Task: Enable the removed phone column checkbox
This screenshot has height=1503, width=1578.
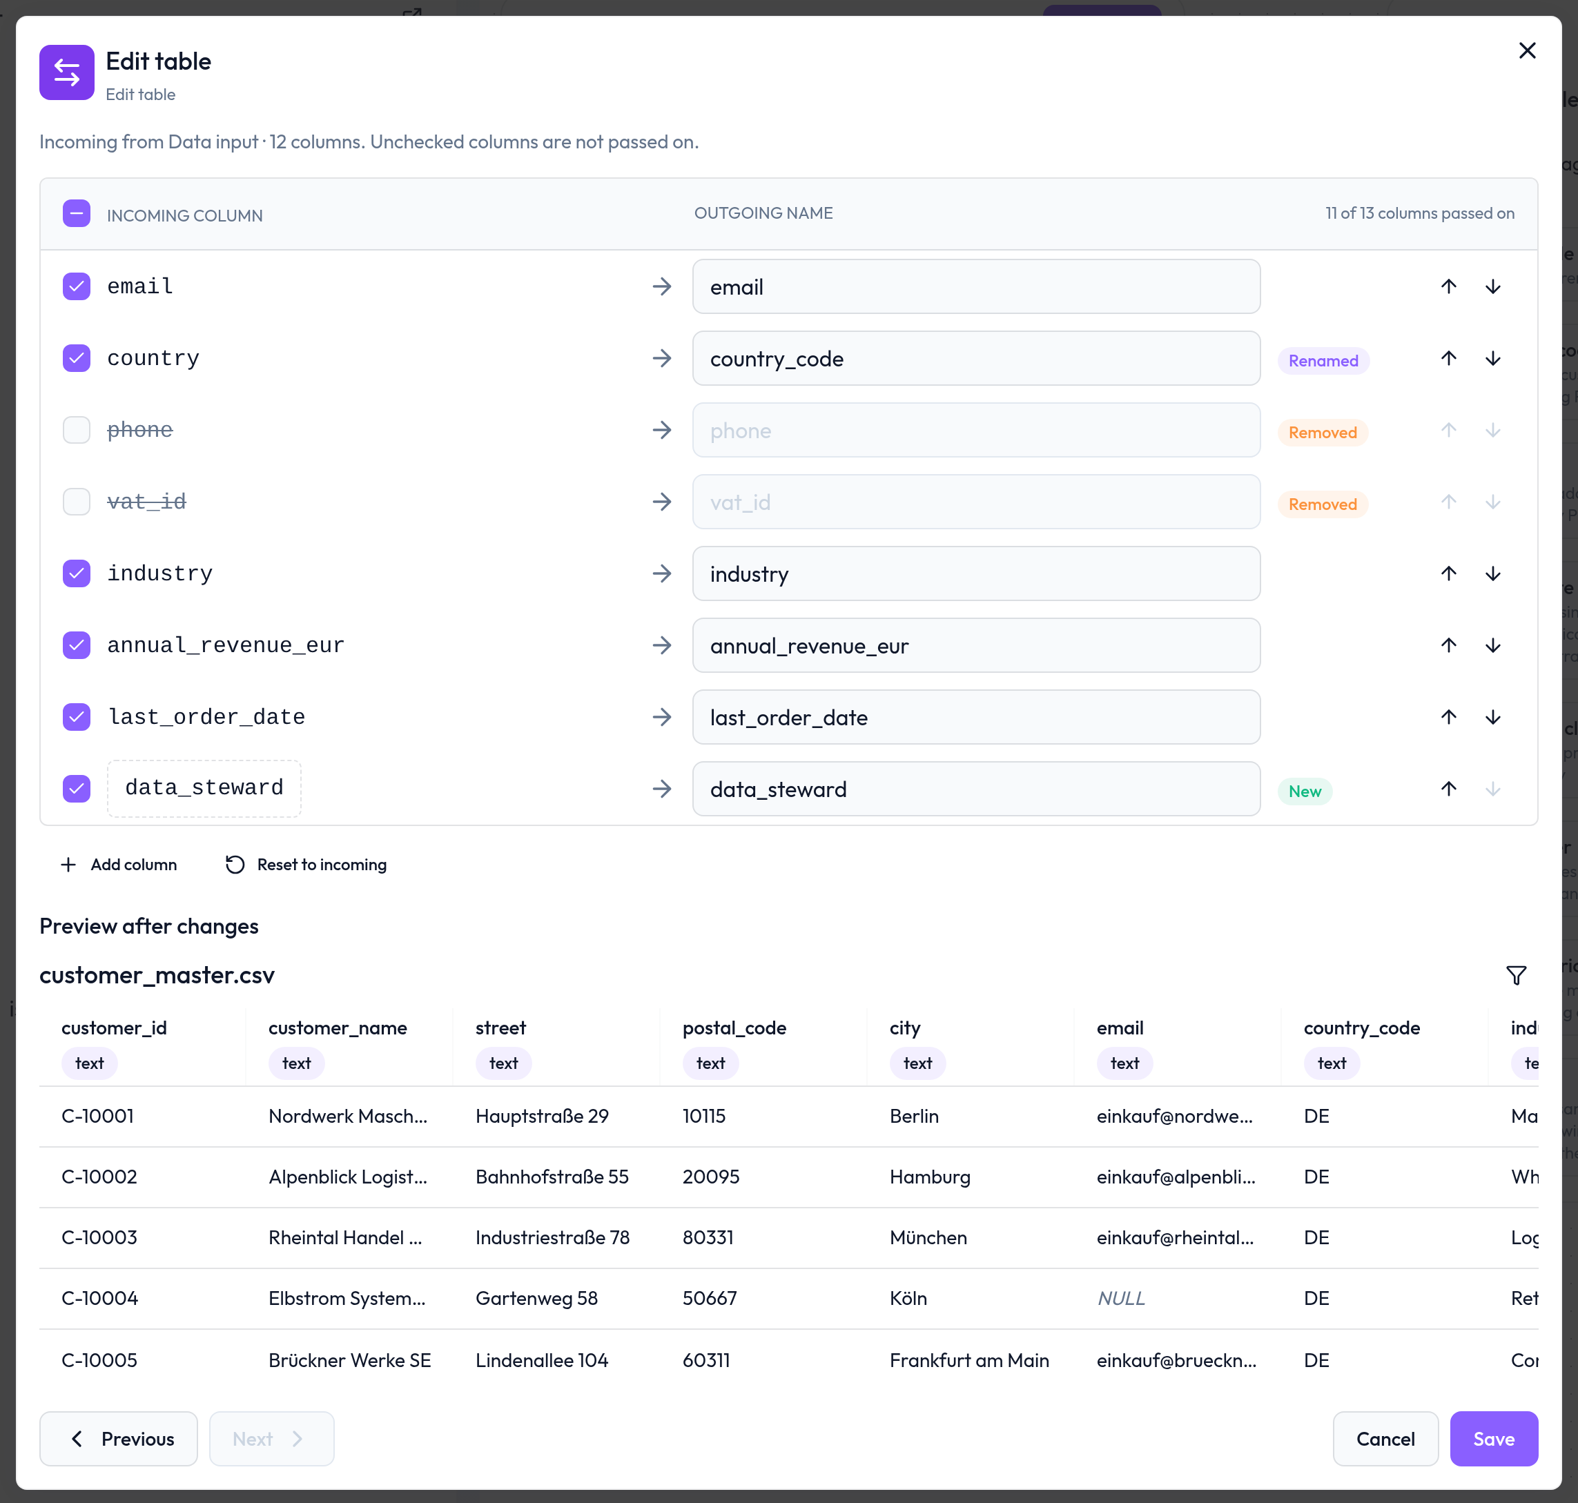Action: (77, 430)
